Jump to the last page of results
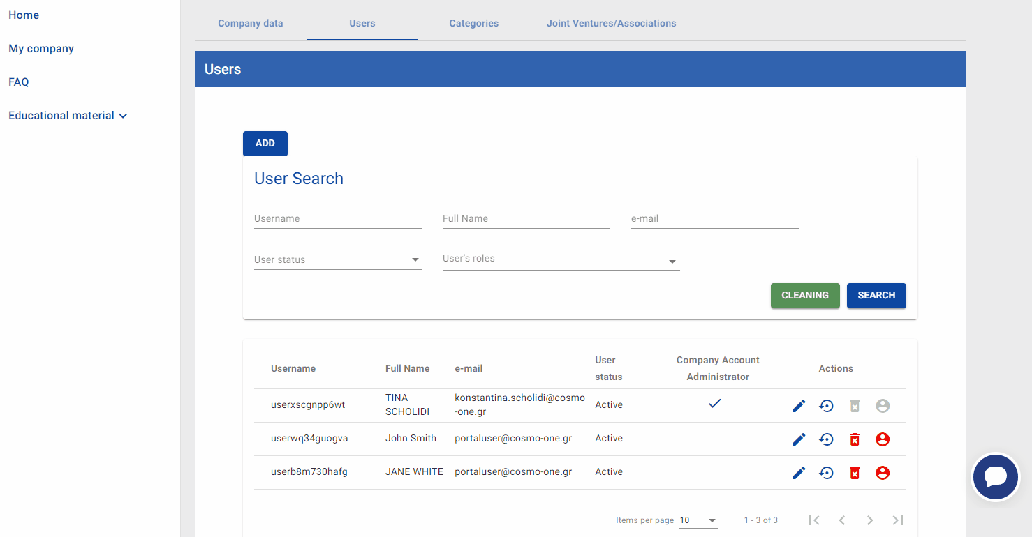The width and height of the screenshot is (1032, 537). coord(898,520)
